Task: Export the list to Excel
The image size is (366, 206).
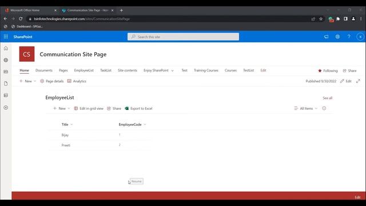Action: [x=138, y=108]
